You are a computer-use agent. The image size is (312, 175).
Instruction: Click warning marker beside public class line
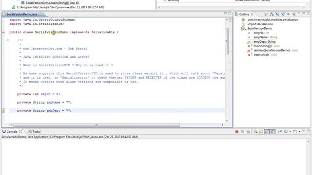click(x=3, y=32)
